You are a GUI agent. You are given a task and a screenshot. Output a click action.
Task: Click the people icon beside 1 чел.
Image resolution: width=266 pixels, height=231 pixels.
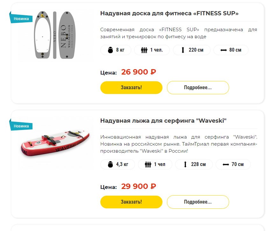144,50
